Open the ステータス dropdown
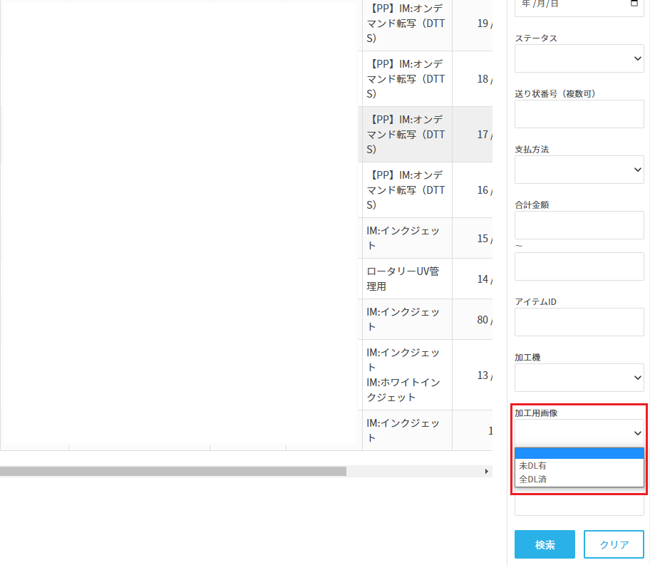The image size is (650, 565). pos(579,58)
